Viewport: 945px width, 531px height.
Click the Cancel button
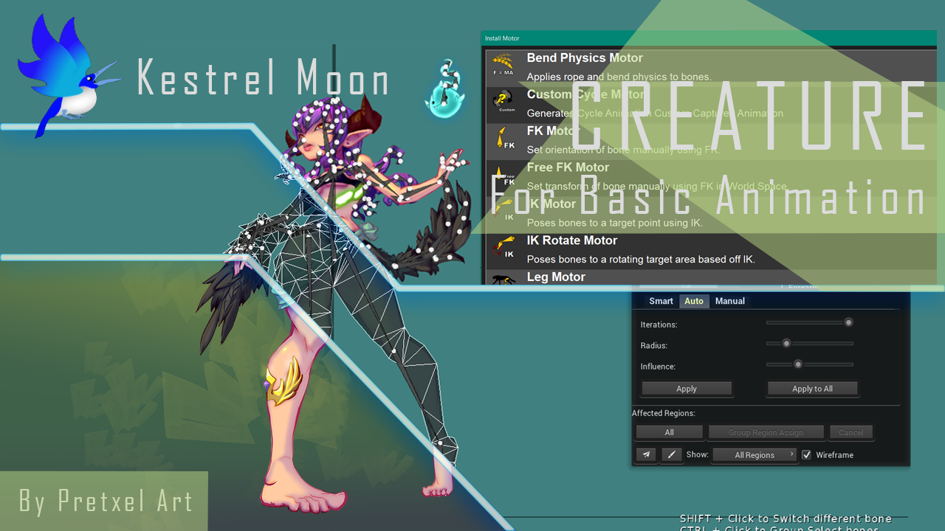[850, 432]
